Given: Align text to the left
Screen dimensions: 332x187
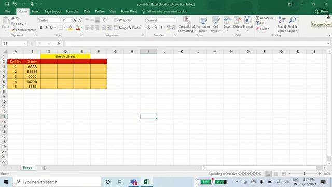Looking at the screenshot, I should (x=87, y=28).
